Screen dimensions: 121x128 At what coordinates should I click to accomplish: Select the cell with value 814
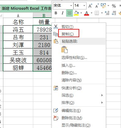[43, 52]
